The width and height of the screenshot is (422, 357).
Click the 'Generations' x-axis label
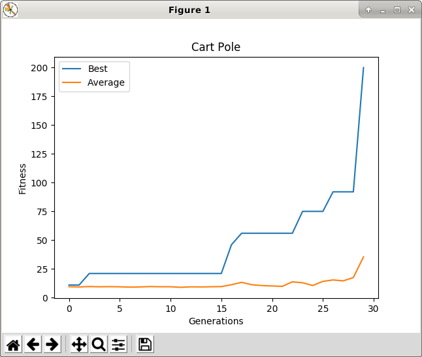pos(216,321)
